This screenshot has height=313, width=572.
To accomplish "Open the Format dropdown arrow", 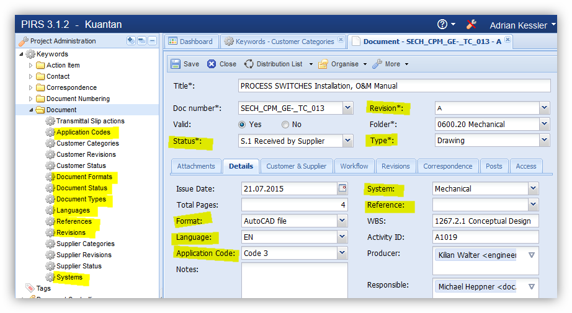I will pos(342,221).
